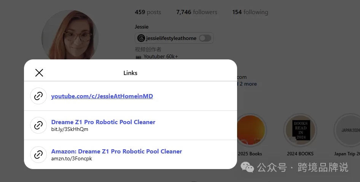Click the chain icon beside the Amazon link
360x182 pixels.
(38, 155)
